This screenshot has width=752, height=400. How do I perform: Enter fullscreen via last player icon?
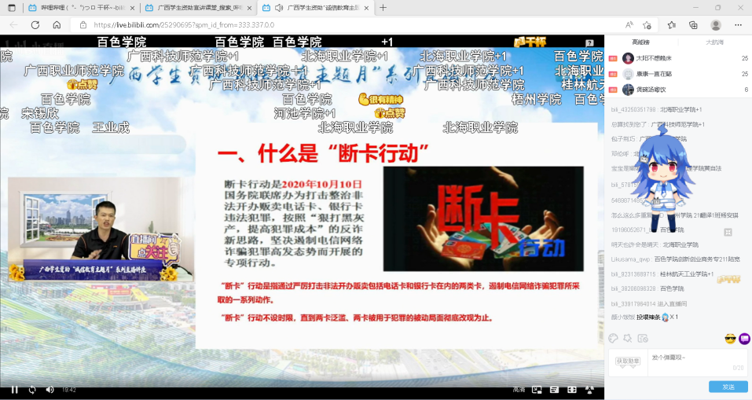click(589, 390)
